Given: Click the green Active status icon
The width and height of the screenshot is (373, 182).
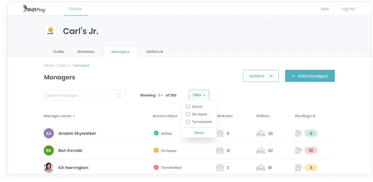Looking at the screenshot, I should tap(156, 133).
